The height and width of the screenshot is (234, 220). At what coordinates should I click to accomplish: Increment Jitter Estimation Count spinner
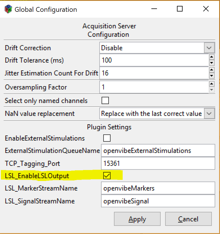tap(212, 70)
